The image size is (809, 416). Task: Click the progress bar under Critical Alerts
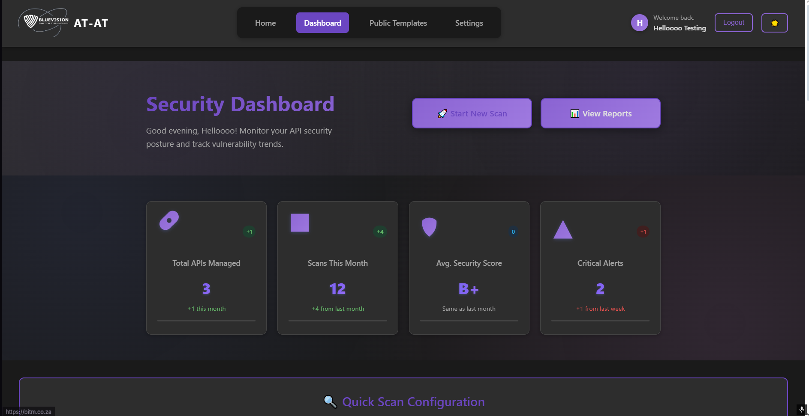pyautogui.click(x=600, y=320)
